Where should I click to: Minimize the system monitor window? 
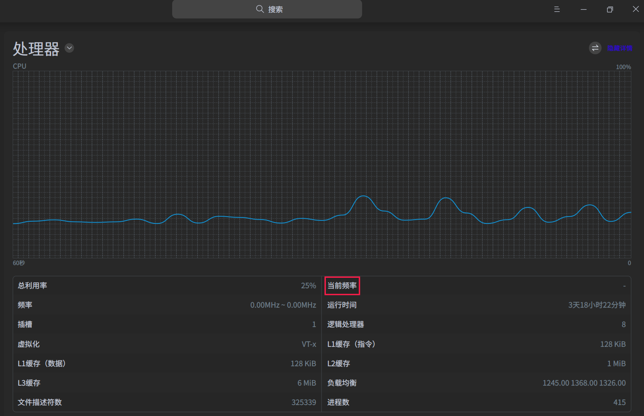coord(584,9)
